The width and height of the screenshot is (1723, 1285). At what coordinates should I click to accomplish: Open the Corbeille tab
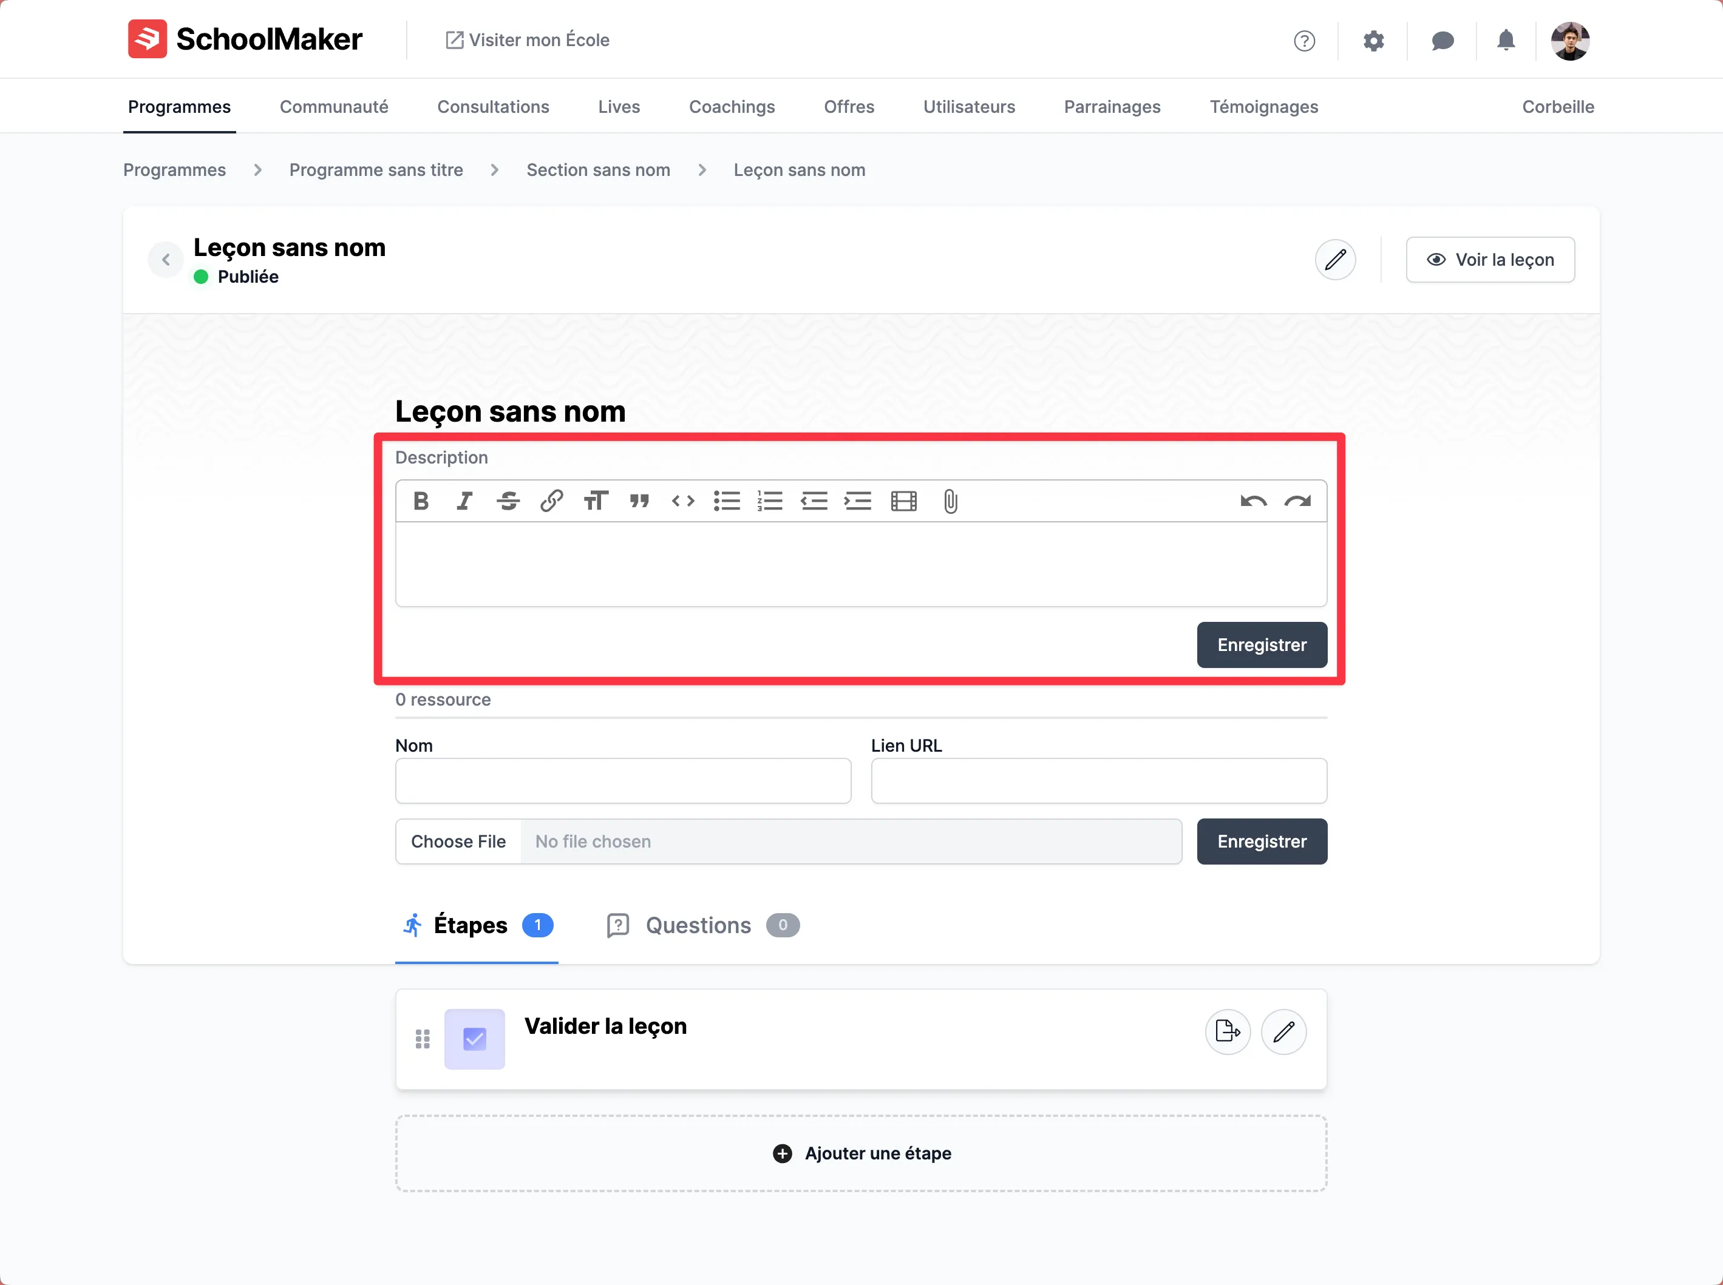click(x=1558, y=107)
